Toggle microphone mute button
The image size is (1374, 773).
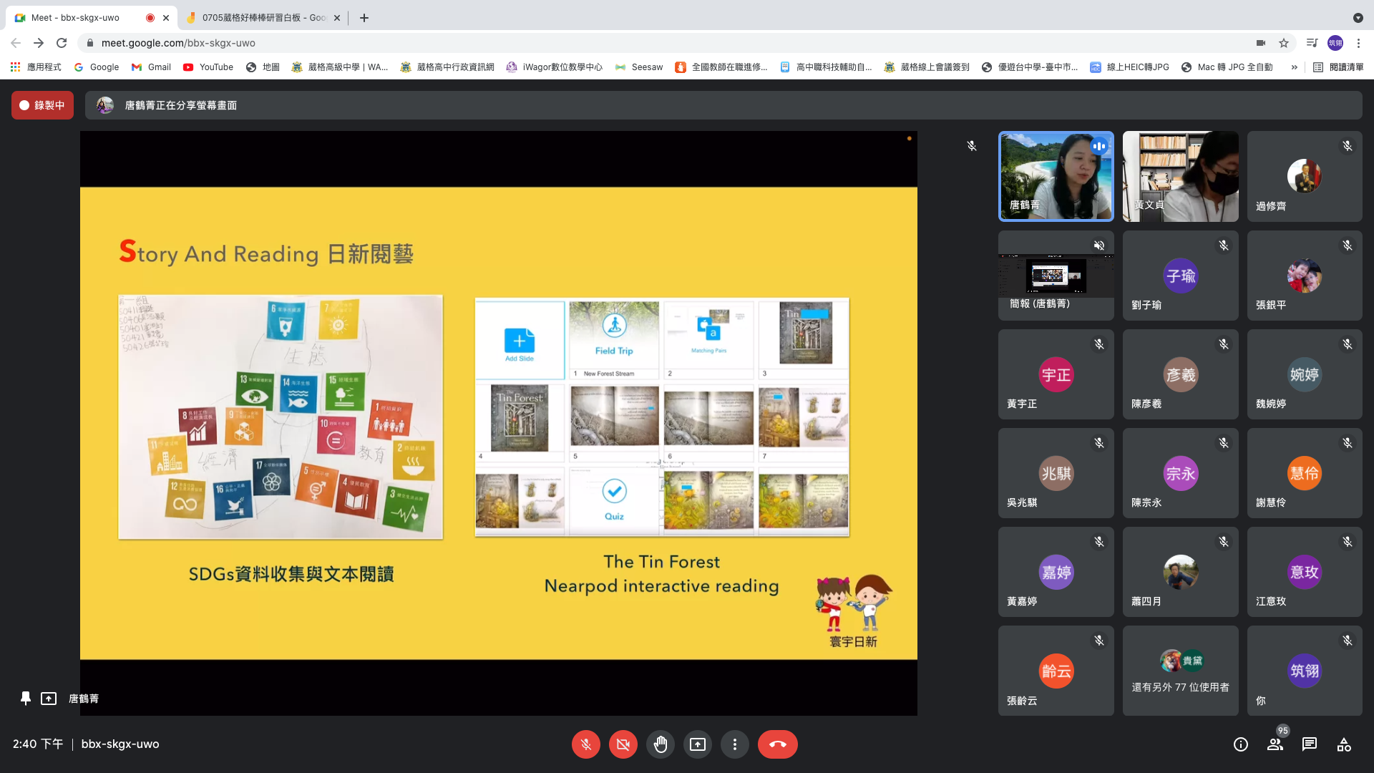(585, 744)
